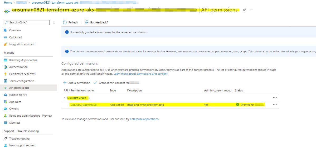Open Owners page
316x149 pixels.
(14, 109)
